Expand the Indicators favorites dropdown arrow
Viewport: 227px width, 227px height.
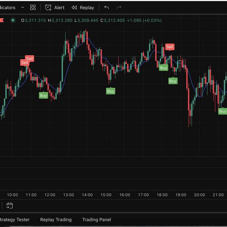23,8
